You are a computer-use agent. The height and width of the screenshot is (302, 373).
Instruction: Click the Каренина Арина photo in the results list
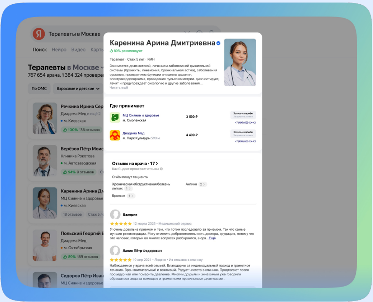(x=45, y=203)
